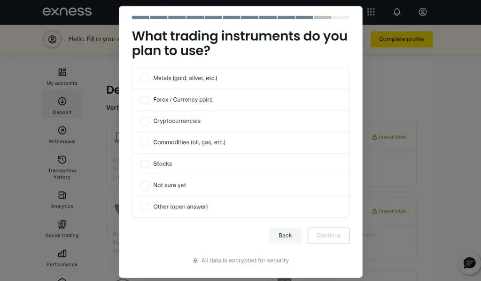The width and height of the screenshot is (481, 281).
Task: Select the Not sure yet option
Action: pyautogui.click(x=144, y=185)
